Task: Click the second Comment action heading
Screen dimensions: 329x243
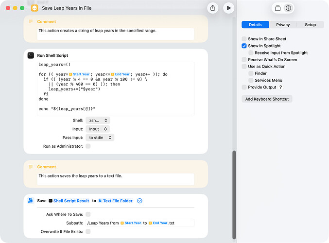Action: (x=46, y=167)
